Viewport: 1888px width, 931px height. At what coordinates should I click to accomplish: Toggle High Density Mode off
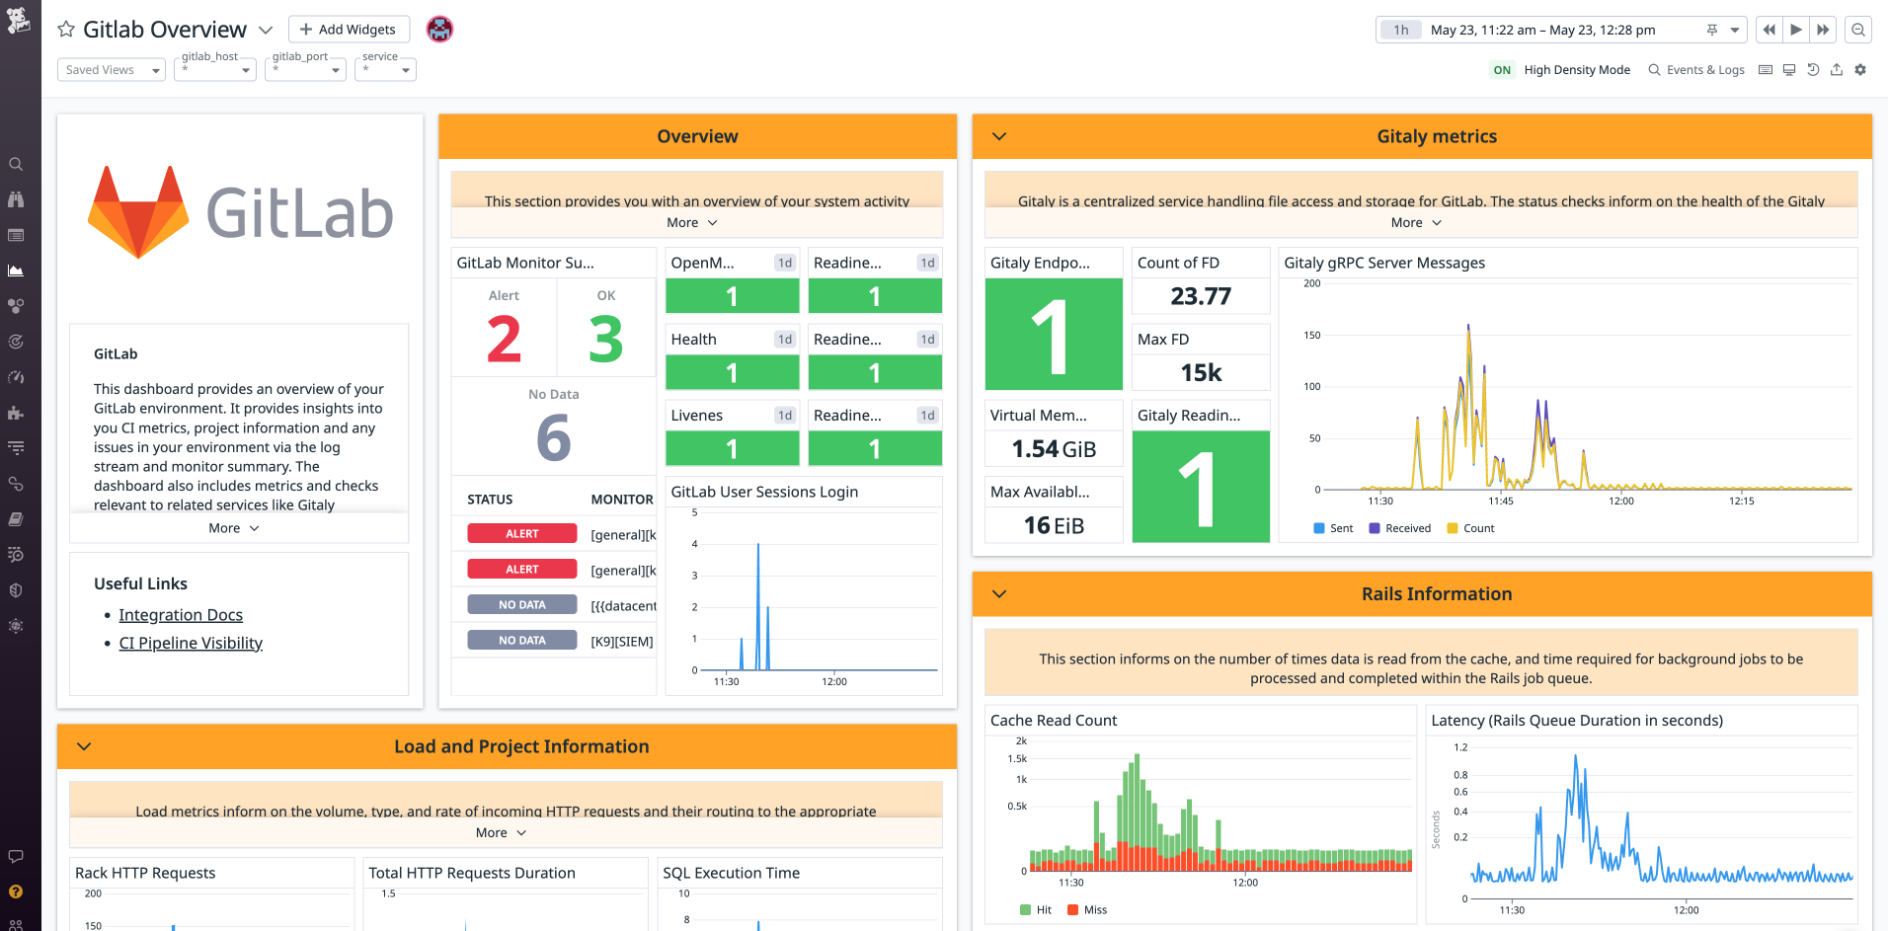coord(1502,70)
